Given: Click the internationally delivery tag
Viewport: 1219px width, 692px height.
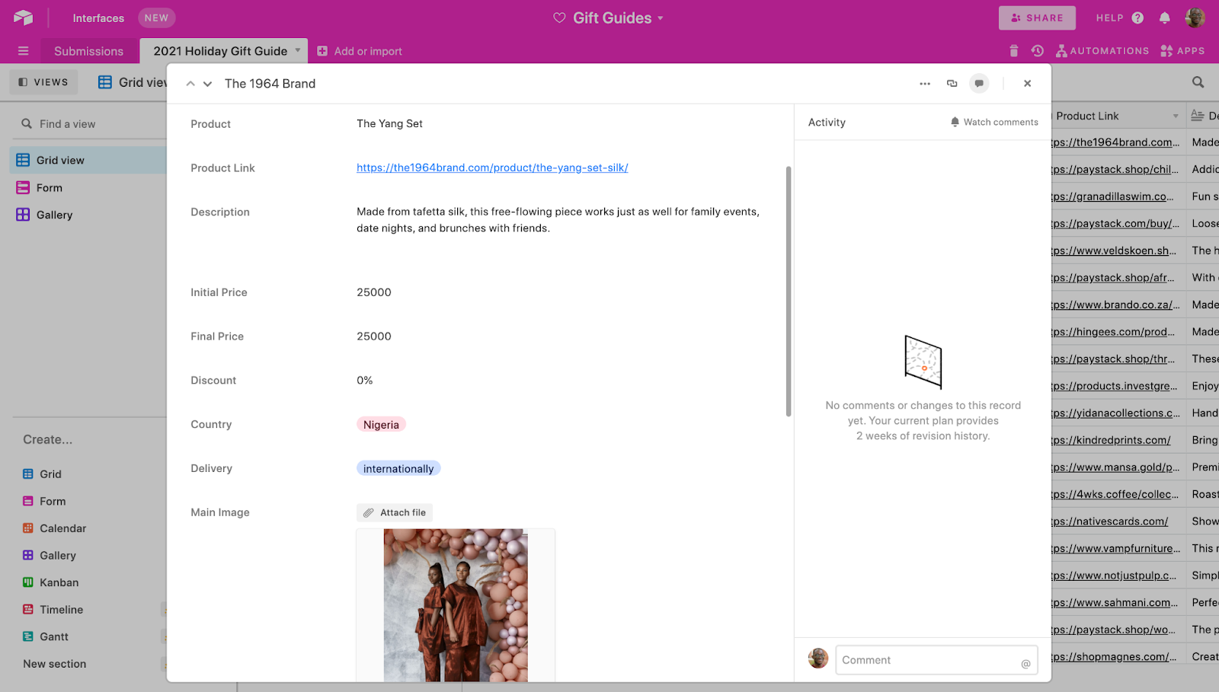Looking at the screenshot, I should pyautogui.click(x=398, y=469).
